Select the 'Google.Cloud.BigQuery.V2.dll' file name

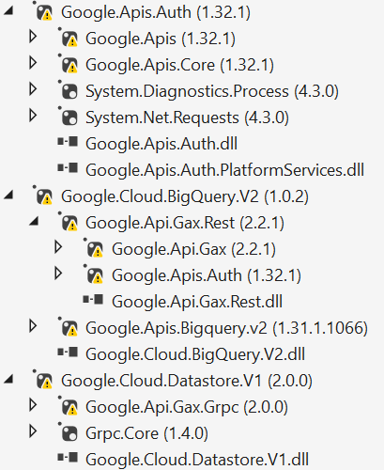[195, 355]
